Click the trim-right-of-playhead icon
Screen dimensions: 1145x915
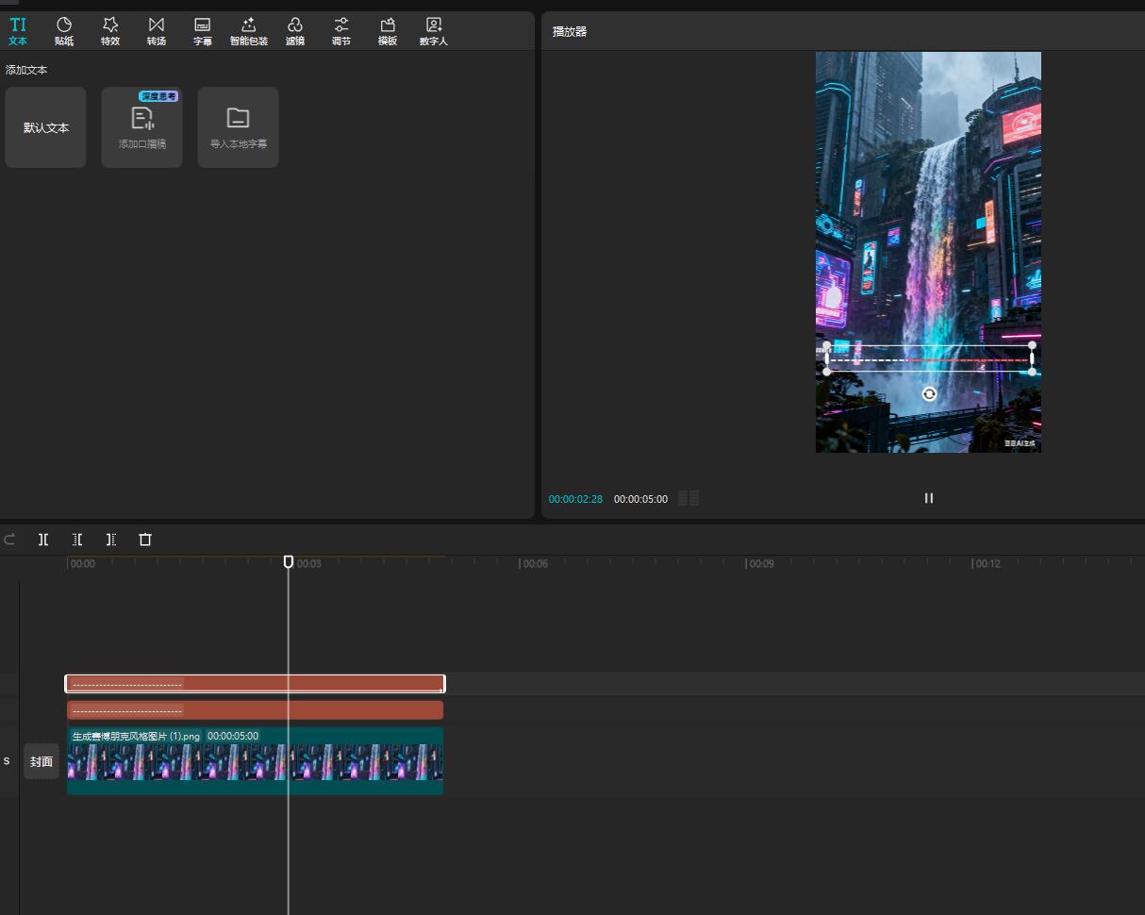[111, 540]
